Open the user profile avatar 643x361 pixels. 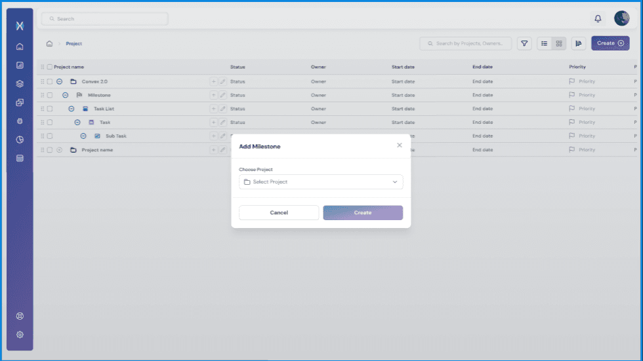pyautogui.click(x=622, y=18)
